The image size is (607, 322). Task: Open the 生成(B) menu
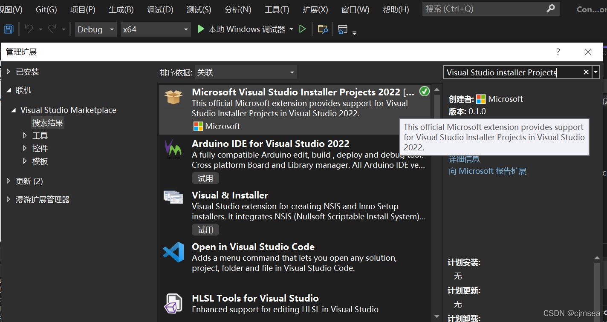tap(121, 9)
